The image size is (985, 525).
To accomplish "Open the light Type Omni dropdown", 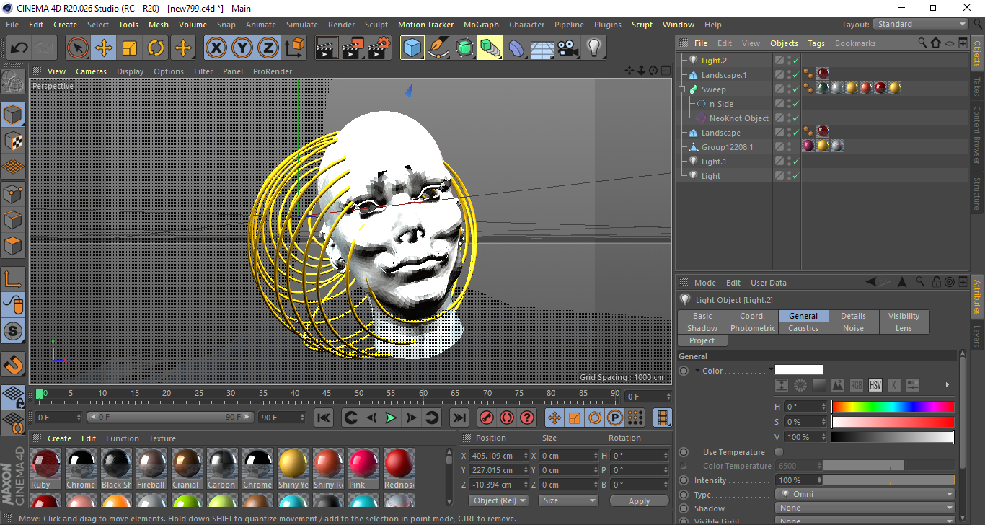I will click(x=865, y=495).
